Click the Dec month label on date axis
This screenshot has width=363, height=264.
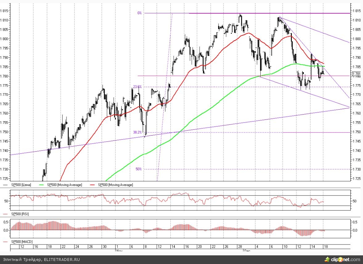(x=247, y=250)
